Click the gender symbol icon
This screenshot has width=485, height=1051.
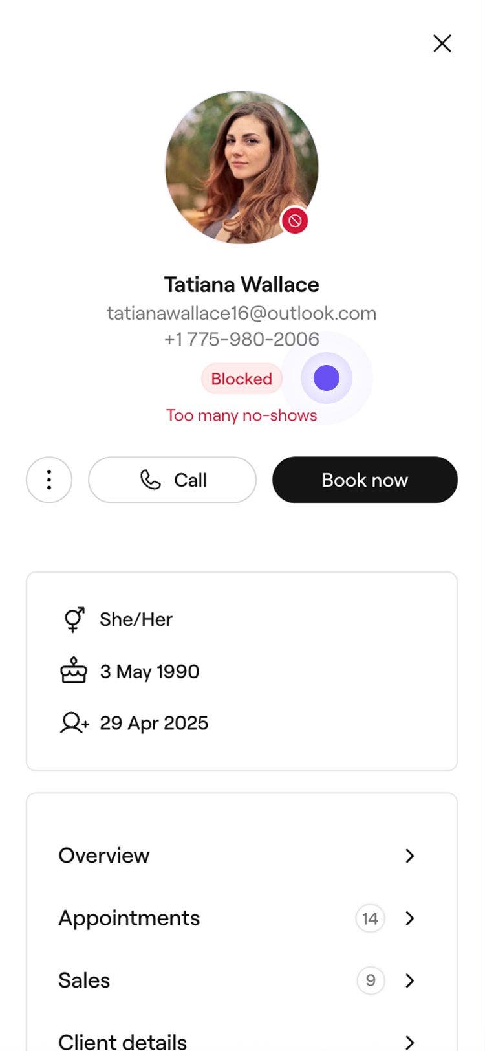pos(74,619)
